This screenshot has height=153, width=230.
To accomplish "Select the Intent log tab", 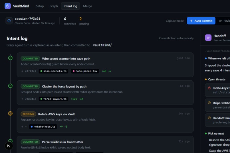I will (70, 6).
